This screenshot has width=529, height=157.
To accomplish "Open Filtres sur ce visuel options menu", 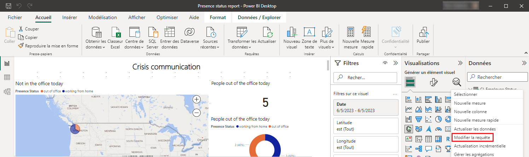I will pos(395,94).
